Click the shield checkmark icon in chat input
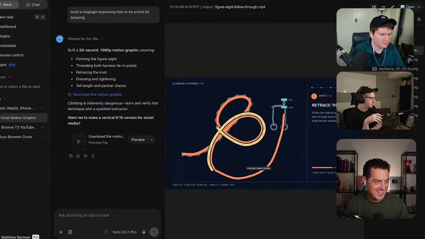 tap(70, 232)
